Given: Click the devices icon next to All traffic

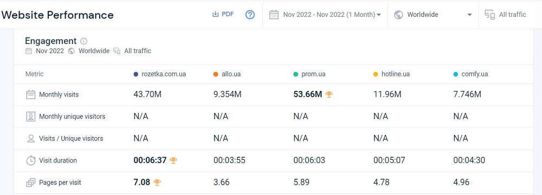Looking at the screenshot, I should [x=490, y=15].
